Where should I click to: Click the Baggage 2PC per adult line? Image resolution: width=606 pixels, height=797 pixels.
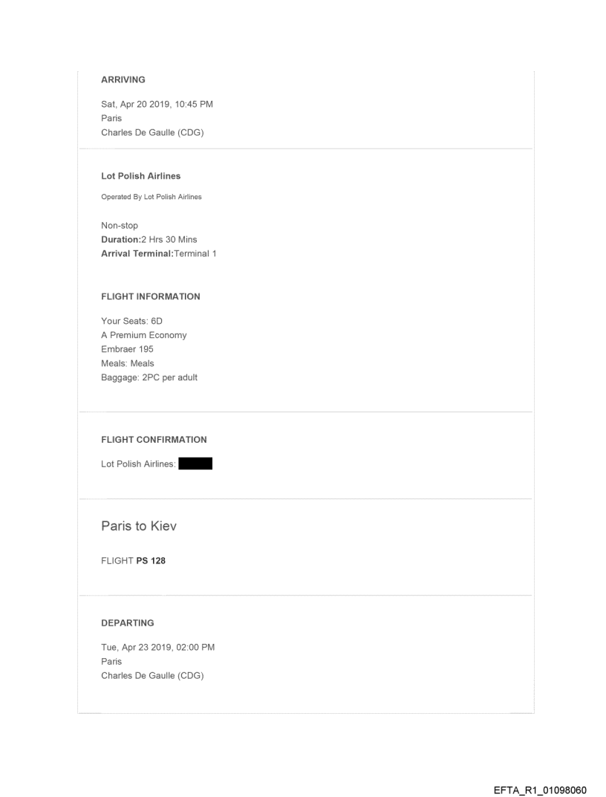(x=149, y=377)
